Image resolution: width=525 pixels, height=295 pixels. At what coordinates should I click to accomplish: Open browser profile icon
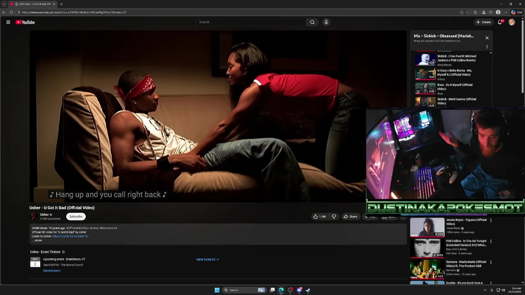(498, 12)
